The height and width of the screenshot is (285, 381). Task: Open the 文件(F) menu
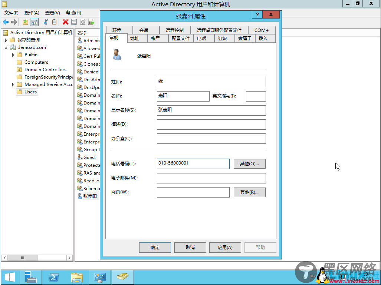(12, 13)
